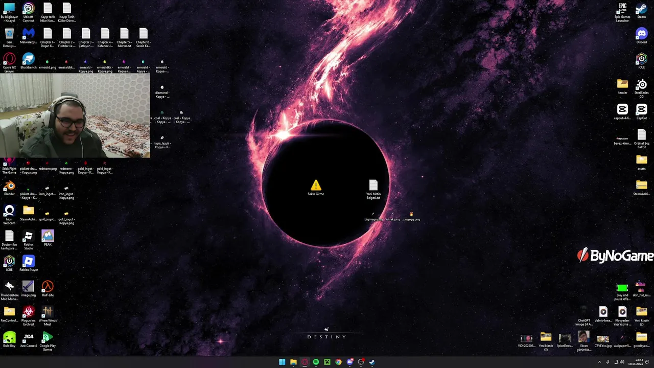
Task: Select the Thunderstore Mod Manager icon
Action: tap(9, 290)
